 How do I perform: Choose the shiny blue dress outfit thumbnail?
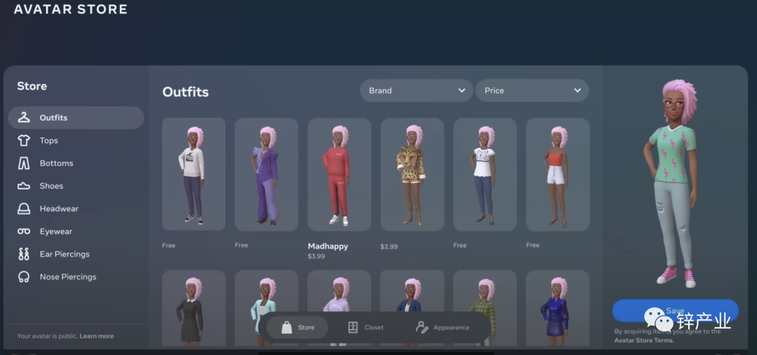tap(558, 308)
